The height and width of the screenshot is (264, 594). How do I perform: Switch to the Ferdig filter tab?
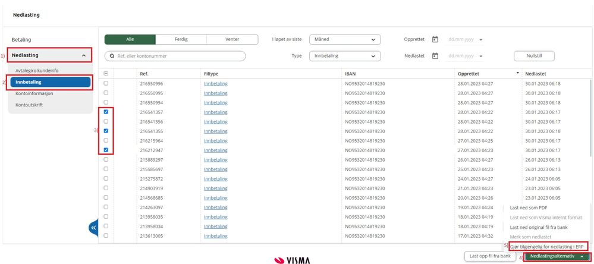[x=181, y=39]
